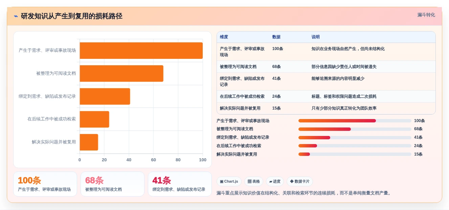
Task: Click the 100条 progress bar
Action: [x=355, y=121]
